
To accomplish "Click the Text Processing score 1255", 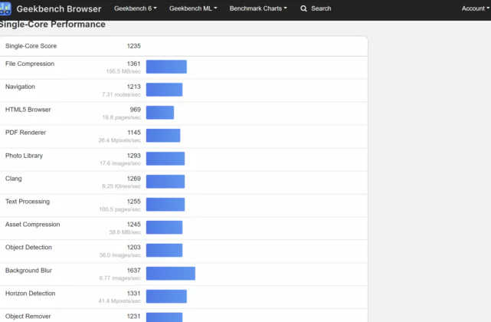I will pos(134,202).
